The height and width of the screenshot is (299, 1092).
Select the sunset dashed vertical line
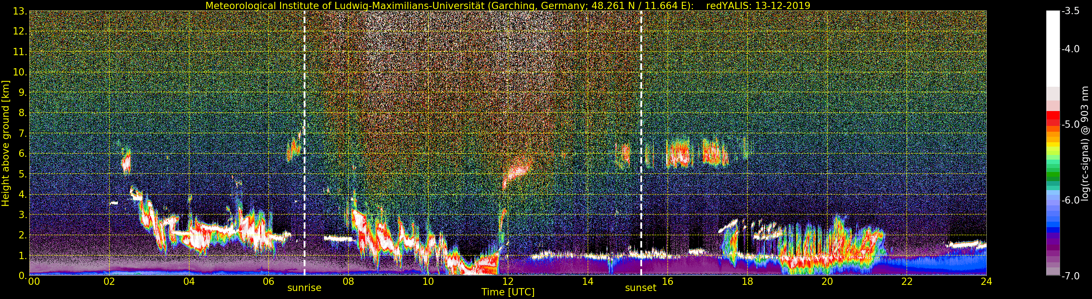(x=641, y=143)
